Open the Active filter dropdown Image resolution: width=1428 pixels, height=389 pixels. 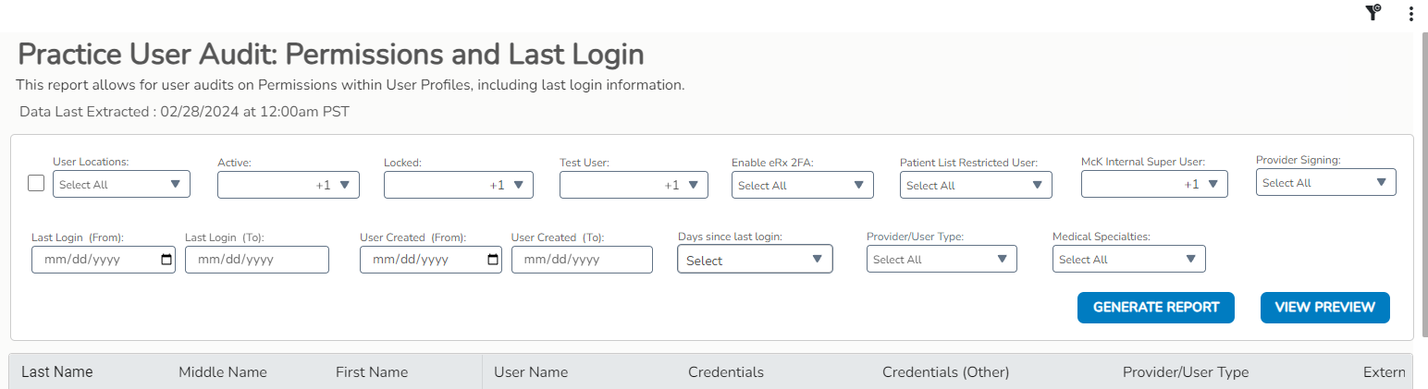288,185
